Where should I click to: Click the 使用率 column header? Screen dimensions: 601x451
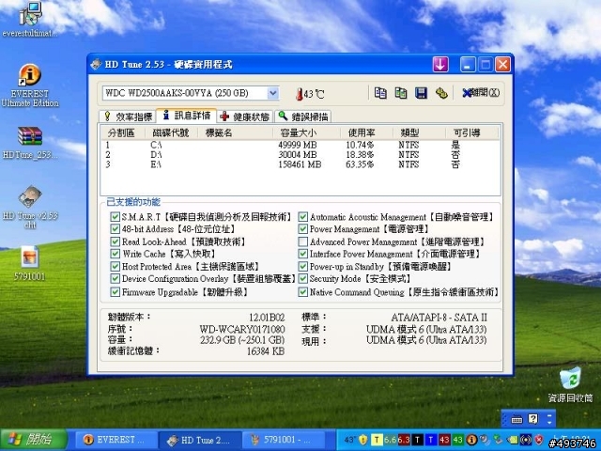[366, 133]
